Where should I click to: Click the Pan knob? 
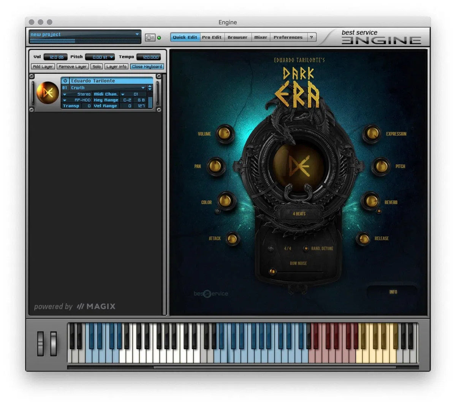pos(215,166)
